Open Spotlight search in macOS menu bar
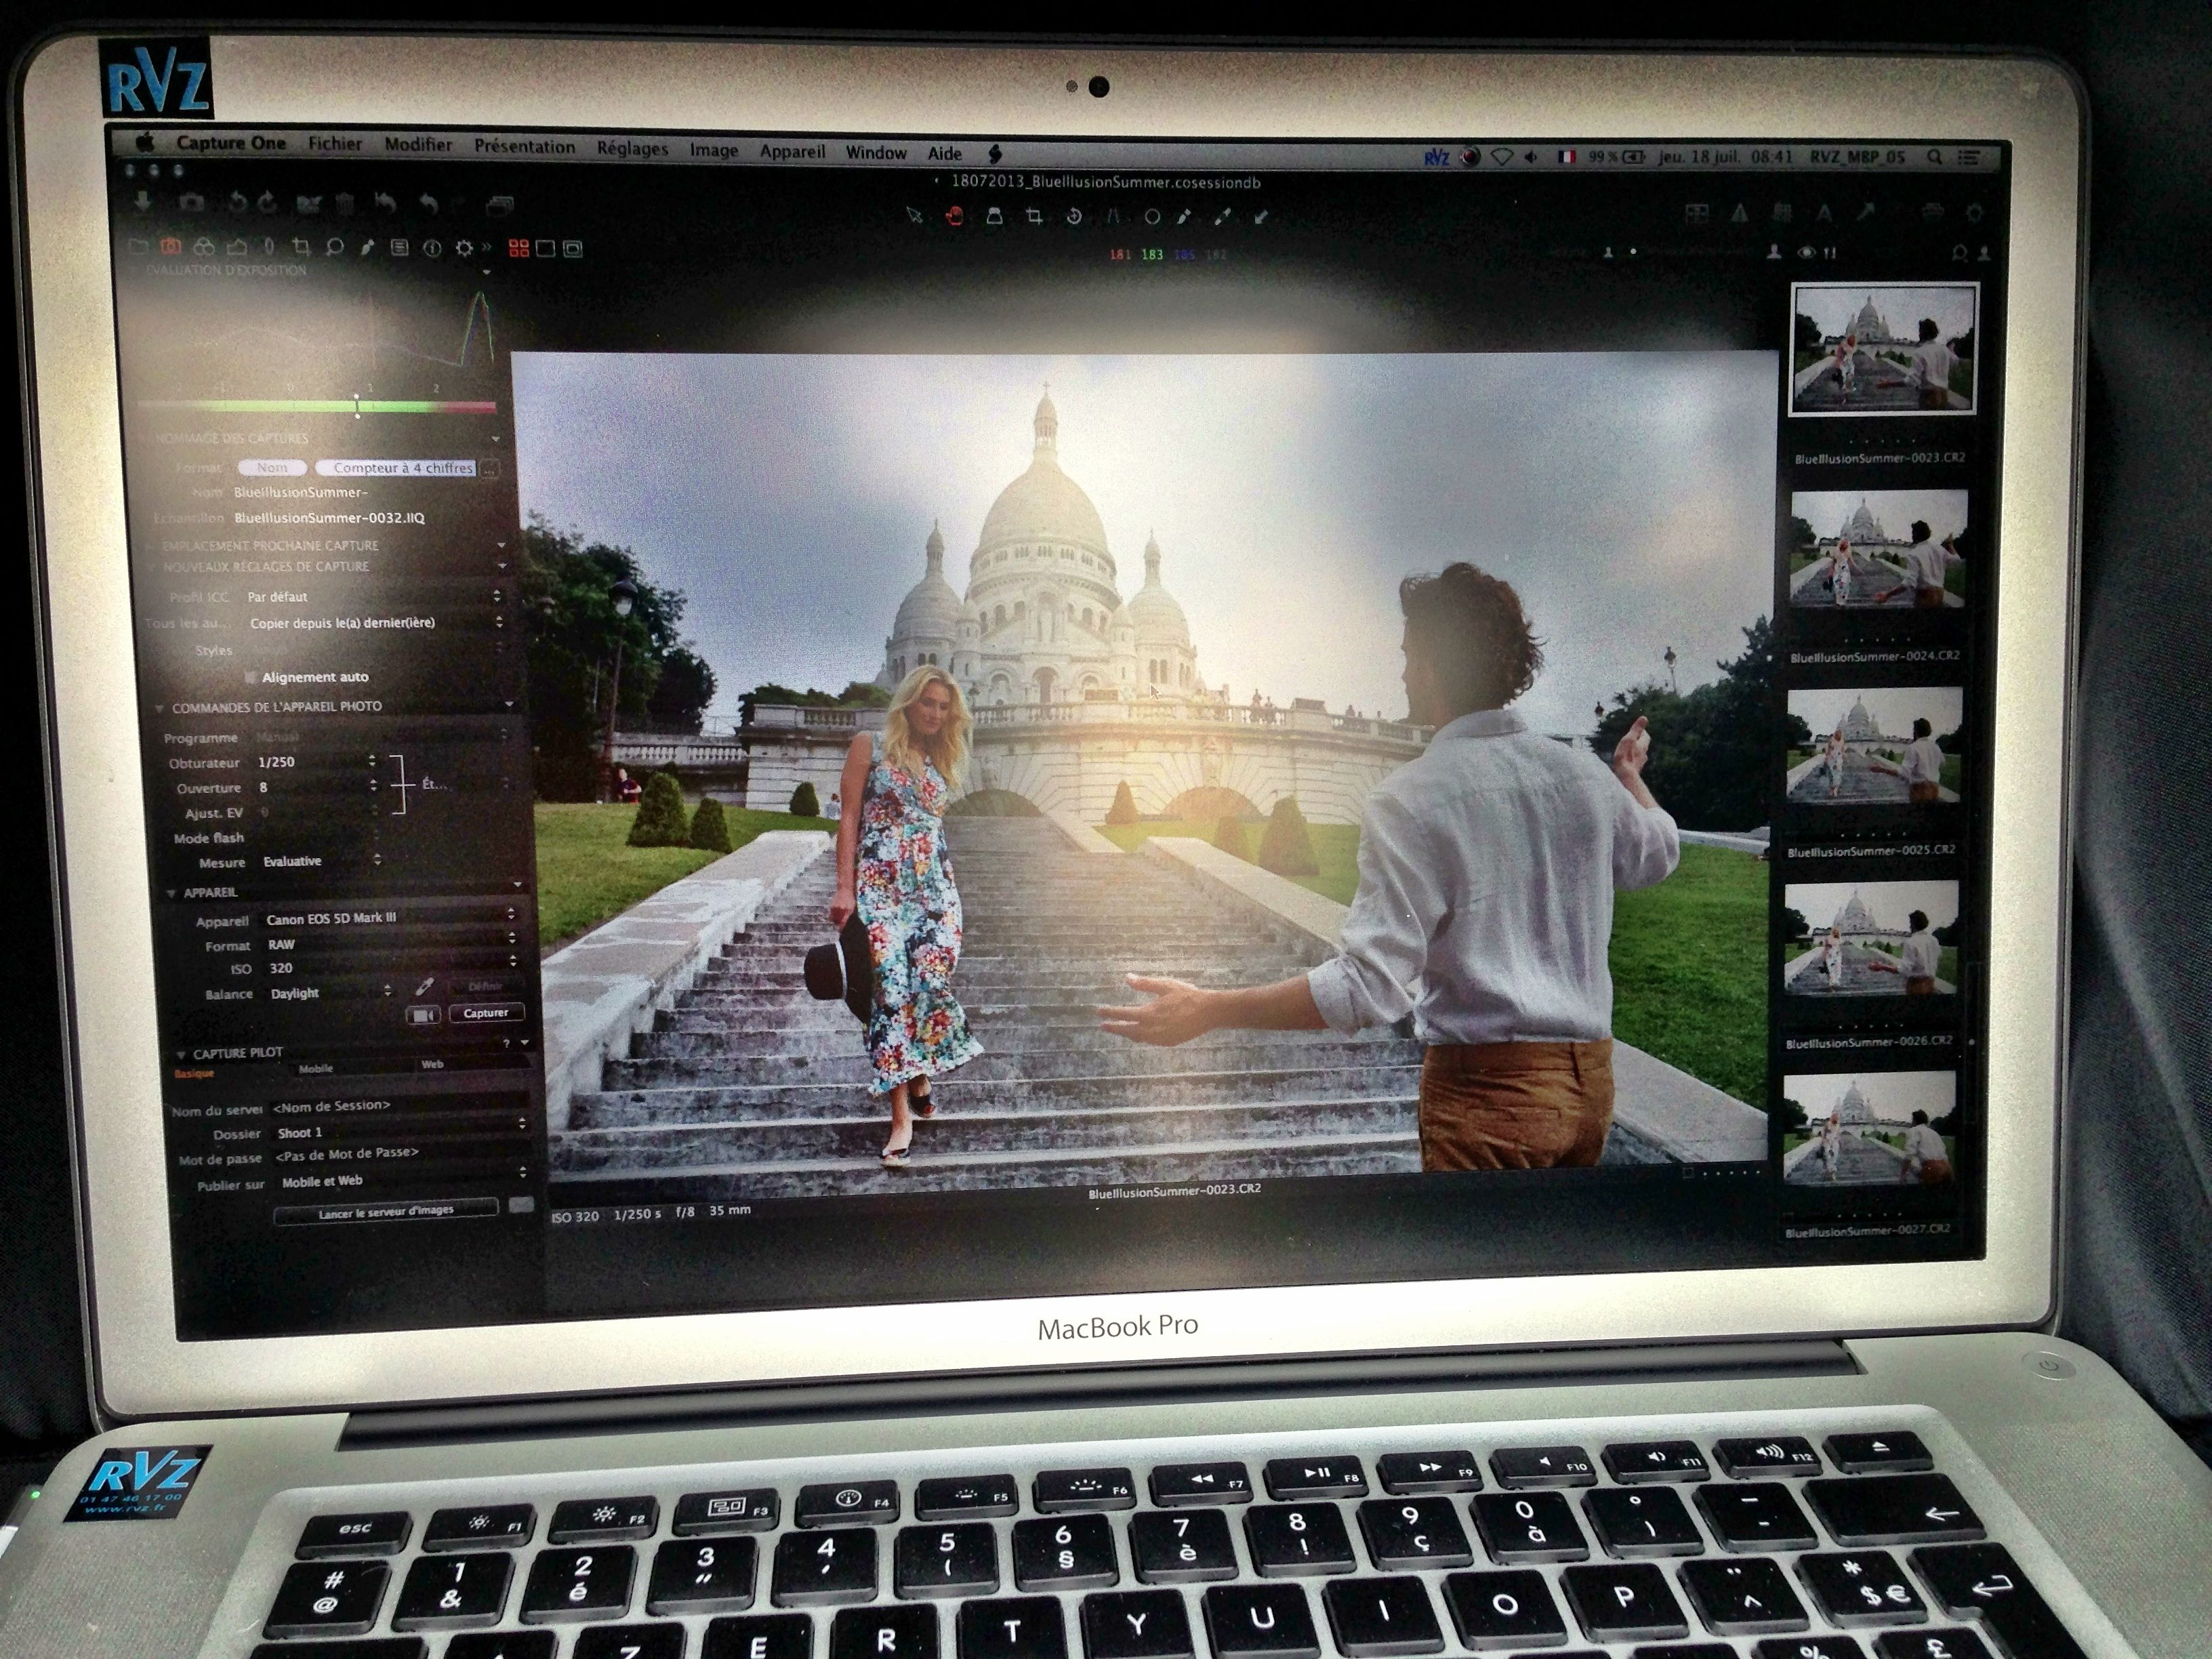This screenshot has width=2212, height=1659. [x=1935, y=157]
